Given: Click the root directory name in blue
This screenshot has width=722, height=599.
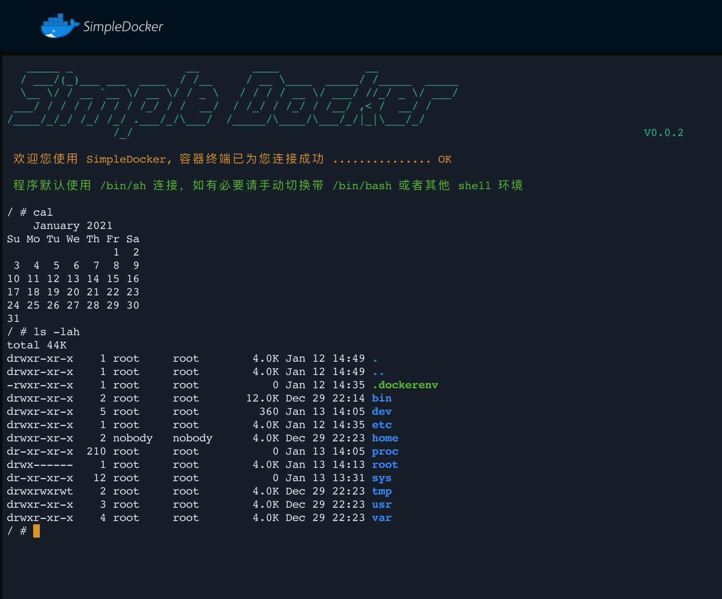Looking at the screenshot, I should click(385, 465).
